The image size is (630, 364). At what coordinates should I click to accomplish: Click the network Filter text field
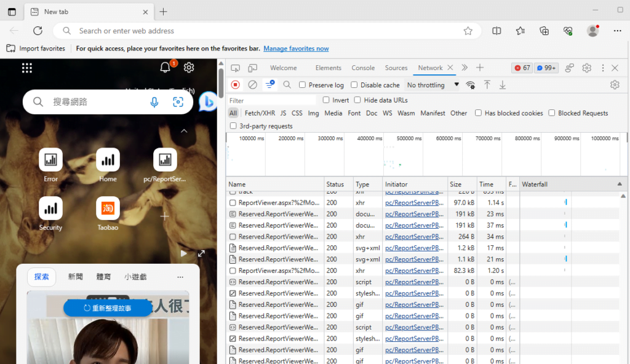[271, 100]
